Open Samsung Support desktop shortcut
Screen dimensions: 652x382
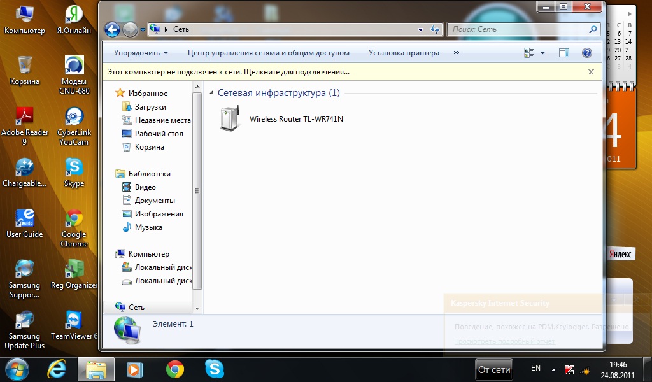click(25, 279)
